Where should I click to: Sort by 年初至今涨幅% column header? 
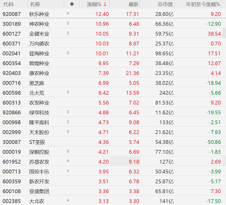tap(203, 4)
